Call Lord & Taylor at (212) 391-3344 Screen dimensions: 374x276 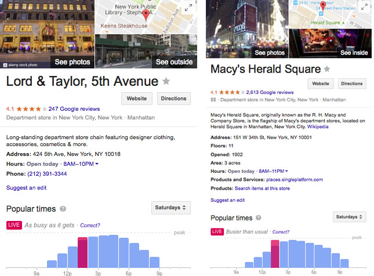click(x=47, y=174)
